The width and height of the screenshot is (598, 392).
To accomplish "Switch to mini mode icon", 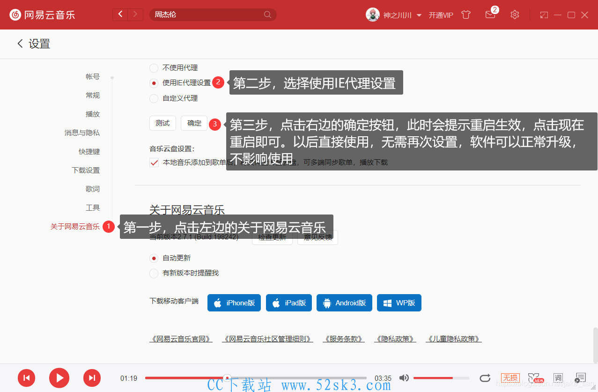I will 544,15.
